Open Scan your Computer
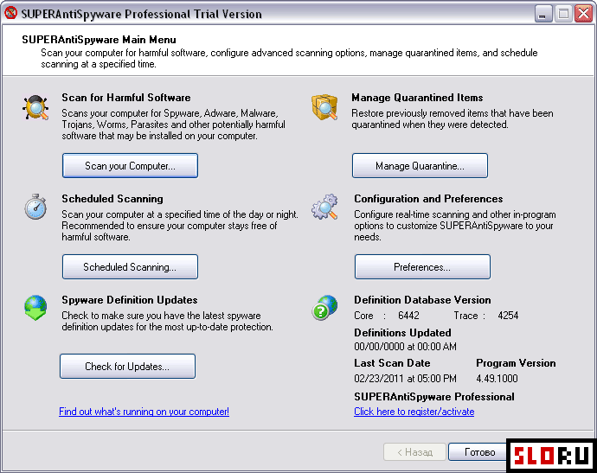 pos(130,165)
